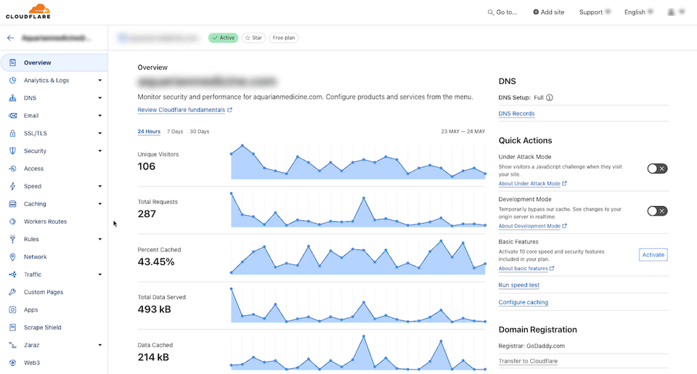Expand the Security submenu arrow
697x374 pixels.
click(100, 151)
